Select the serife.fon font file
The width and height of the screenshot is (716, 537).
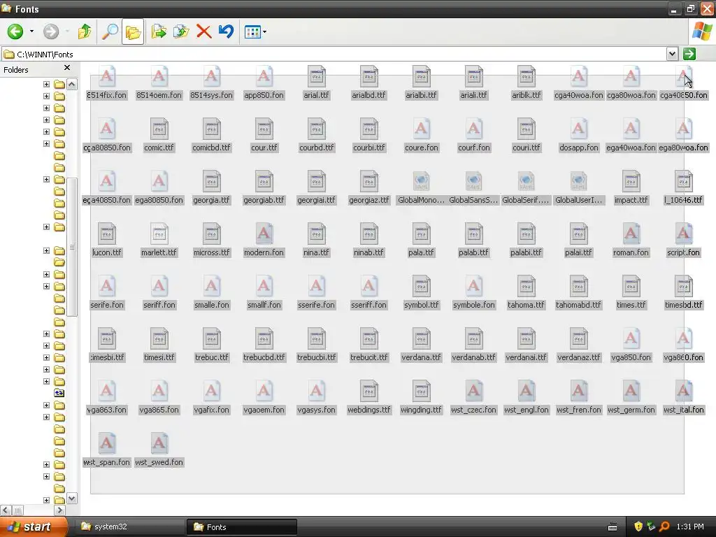click(x=106, y=293)
